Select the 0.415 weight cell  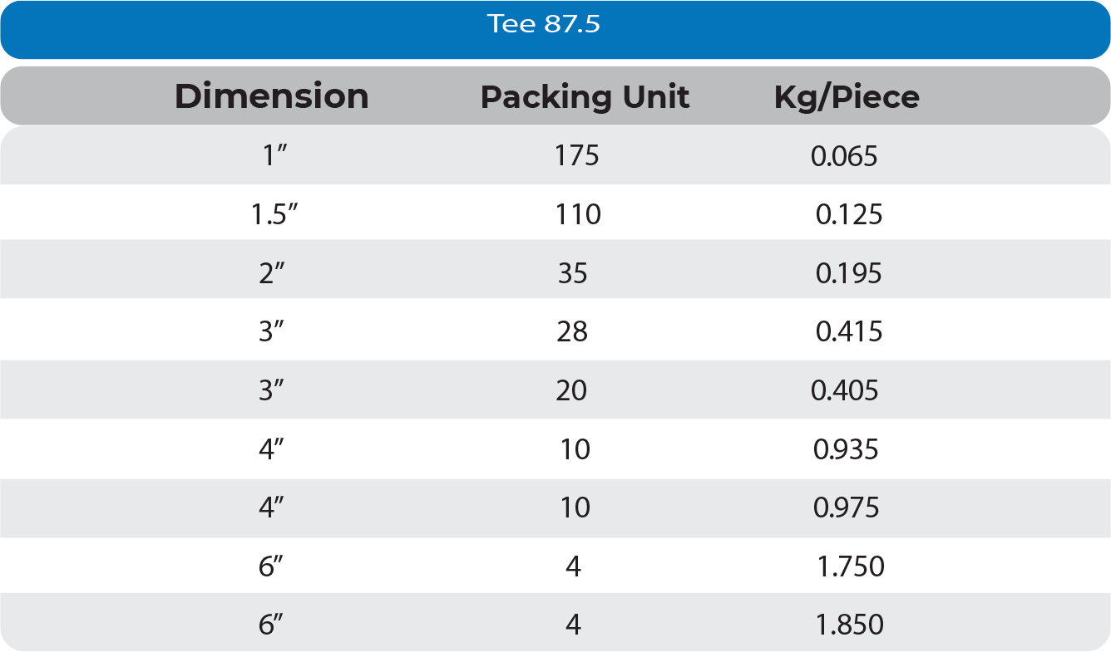[x=849, y=332]
